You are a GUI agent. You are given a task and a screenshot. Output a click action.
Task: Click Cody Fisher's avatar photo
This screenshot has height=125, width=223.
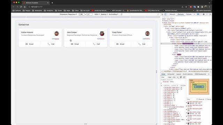(x=147, y=34)
